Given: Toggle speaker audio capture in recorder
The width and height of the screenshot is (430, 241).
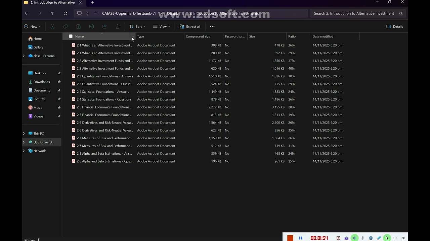Looking at the screenshot, I should pos(354,238).
